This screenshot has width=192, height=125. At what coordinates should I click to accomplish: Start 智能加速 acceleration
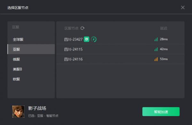point(161,112)
